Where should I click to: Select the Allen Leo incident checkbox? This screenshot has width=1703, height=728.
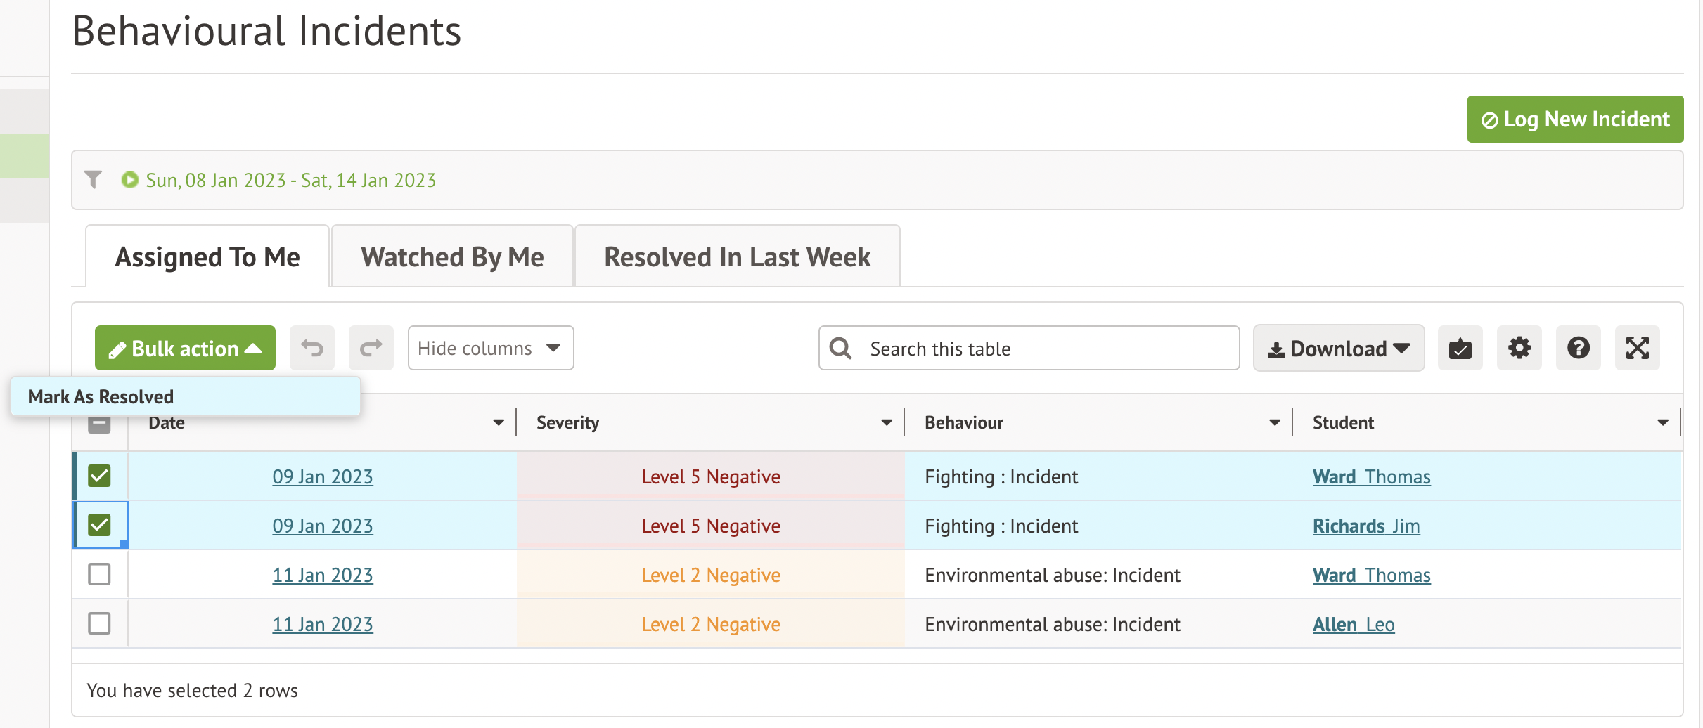100,623
